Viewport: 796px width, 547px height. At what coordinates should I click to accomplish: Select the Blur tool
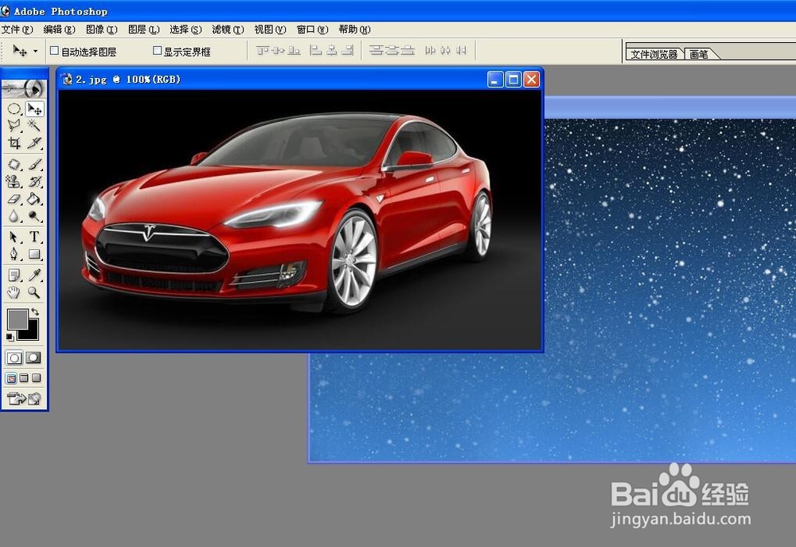[14, 217]
